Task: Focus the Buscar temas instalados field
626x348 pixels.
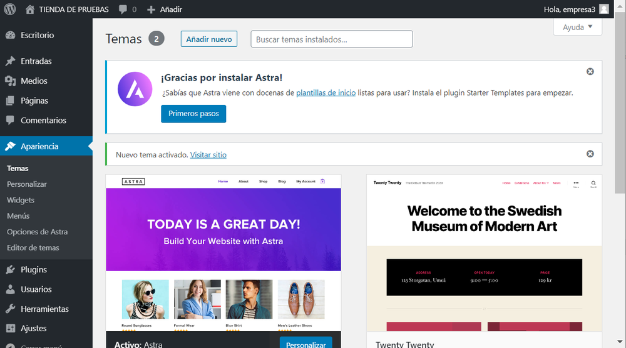Action: point(332,39)
